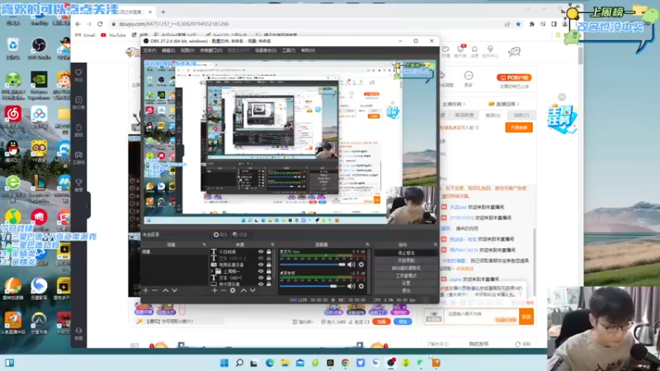Viewport: 660px width, 371px height.
Task: Click the Filters button above the sources panel
Action: click(x=240, y=235)
